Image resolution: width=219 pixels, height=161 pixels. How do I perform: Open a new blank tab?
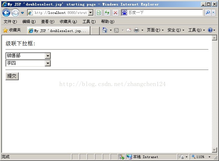point(95,31)
